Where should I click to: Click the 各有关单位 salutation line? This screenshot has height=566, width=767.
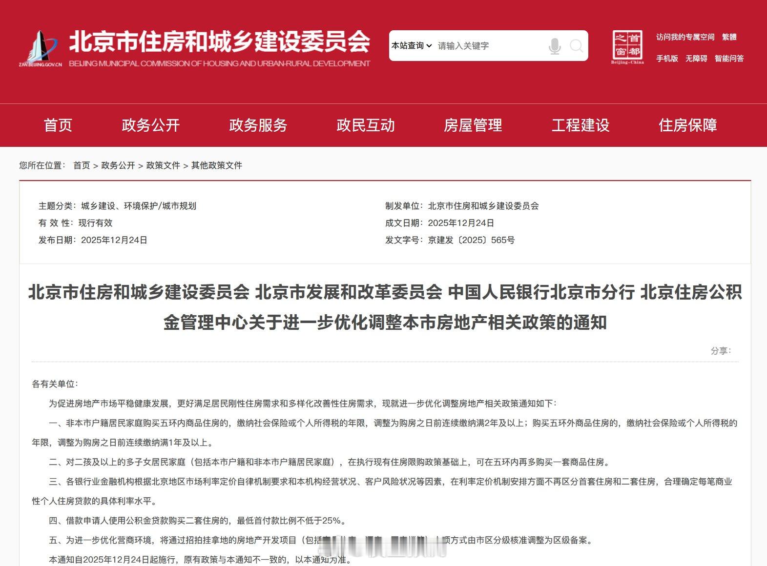55,384
